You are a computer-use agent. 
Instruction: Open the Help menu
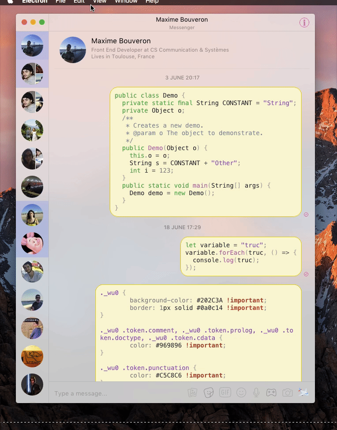(152, 1)
